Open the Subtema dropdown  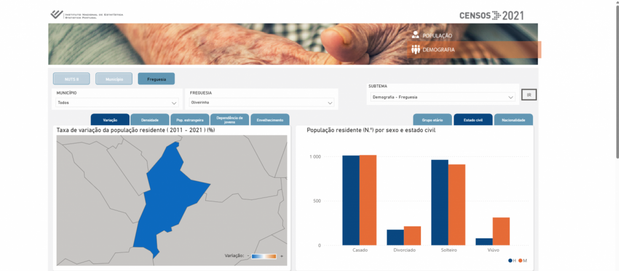point(442,97)
